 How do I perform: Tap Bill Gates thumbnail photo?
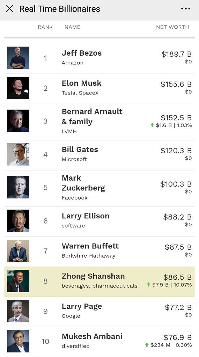click(18, 154)
